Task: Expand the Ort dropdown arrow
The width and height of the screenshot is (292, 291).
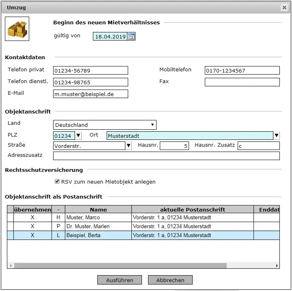Action: (x=277, y=135)
